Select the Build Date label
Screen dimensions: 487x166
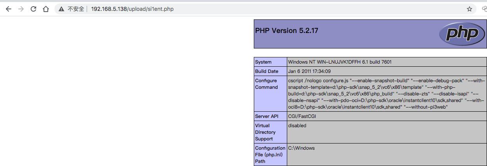(267, 71)
